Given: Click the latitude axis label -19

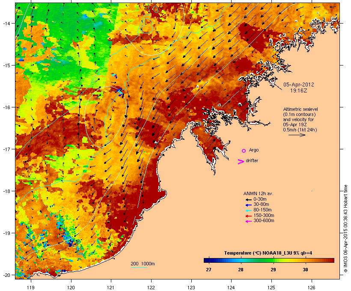Looking at the screenshot, I should coord(6,233).
